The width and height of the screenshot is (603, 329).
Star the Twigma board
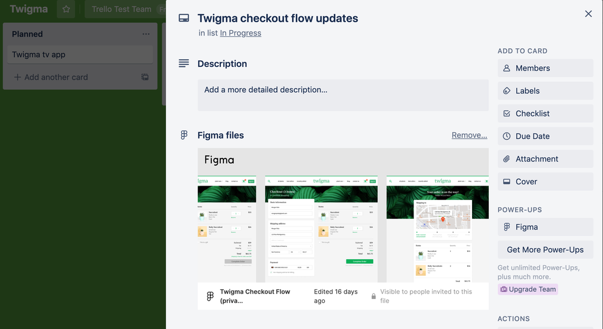66,9
